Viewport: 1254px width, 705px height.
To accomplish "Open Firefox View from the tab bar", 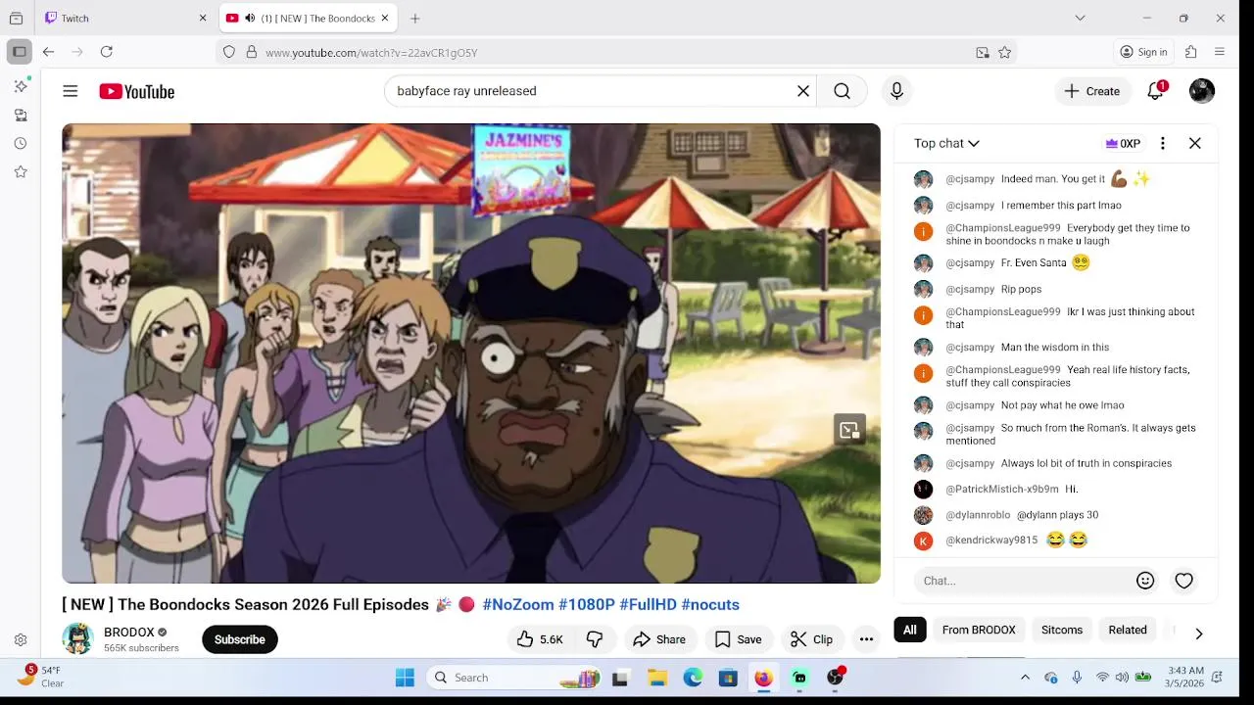I will (16, 18).
